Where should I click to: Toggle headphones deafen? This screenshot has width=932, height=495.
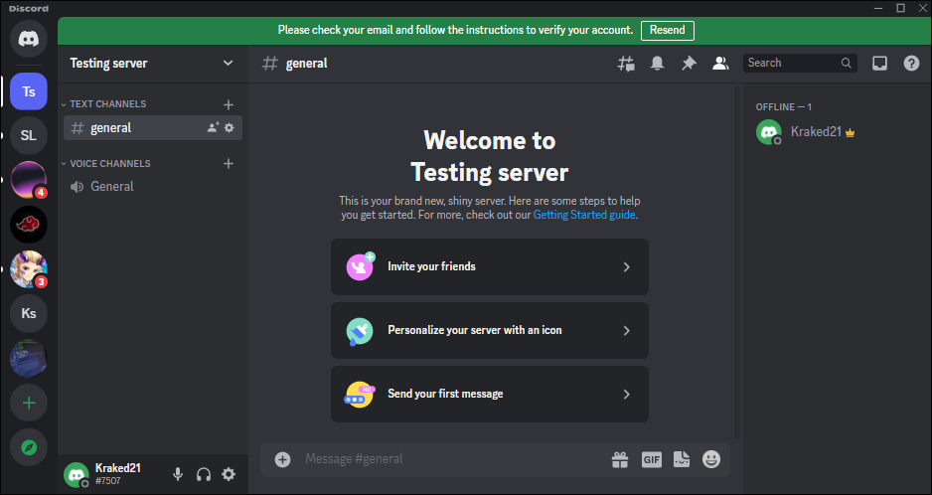(204, 474)
